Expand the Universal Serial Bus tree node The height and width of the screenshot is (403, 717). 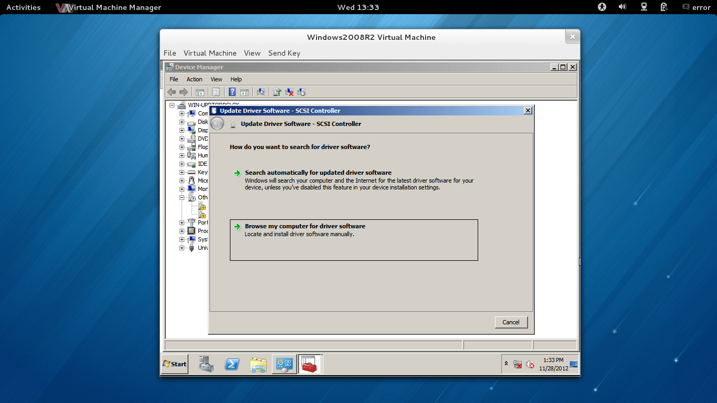[182, 248]
